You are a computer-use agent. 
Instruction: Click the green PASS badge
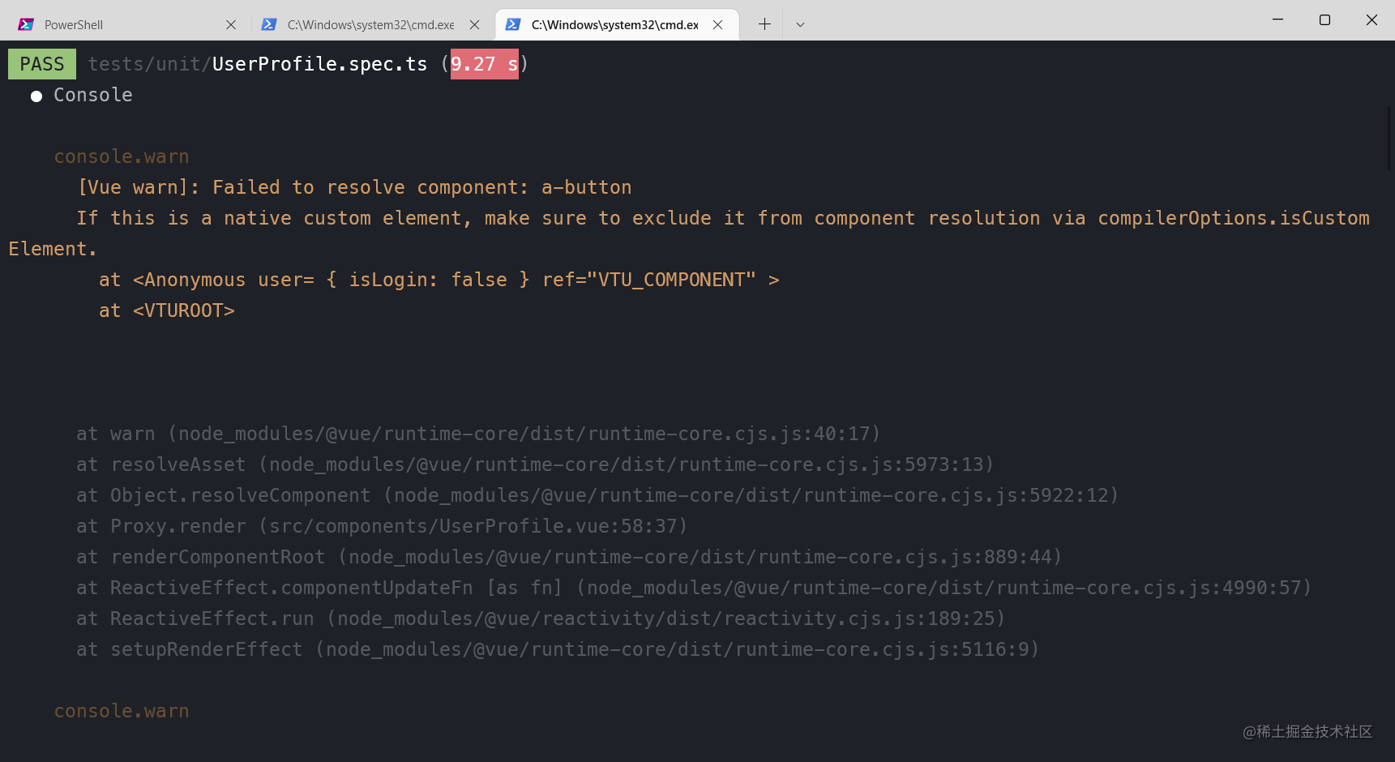42,64
